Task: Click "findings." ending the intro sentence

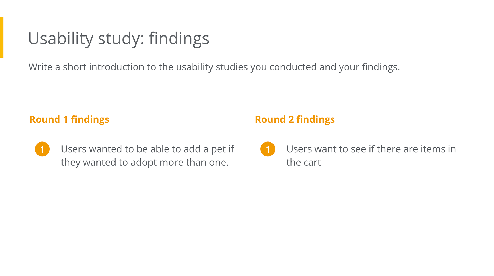Action: 381,67
